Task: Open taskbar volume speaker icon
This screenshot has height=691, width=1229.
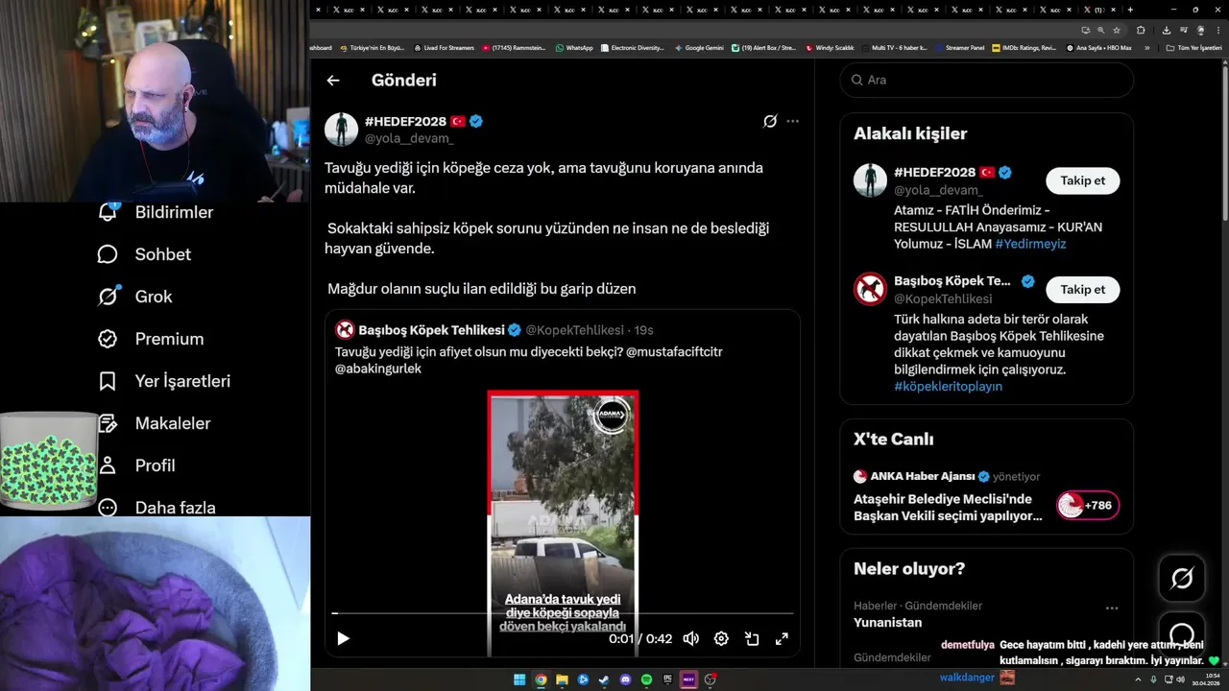Action: [x=1180, y=679]
